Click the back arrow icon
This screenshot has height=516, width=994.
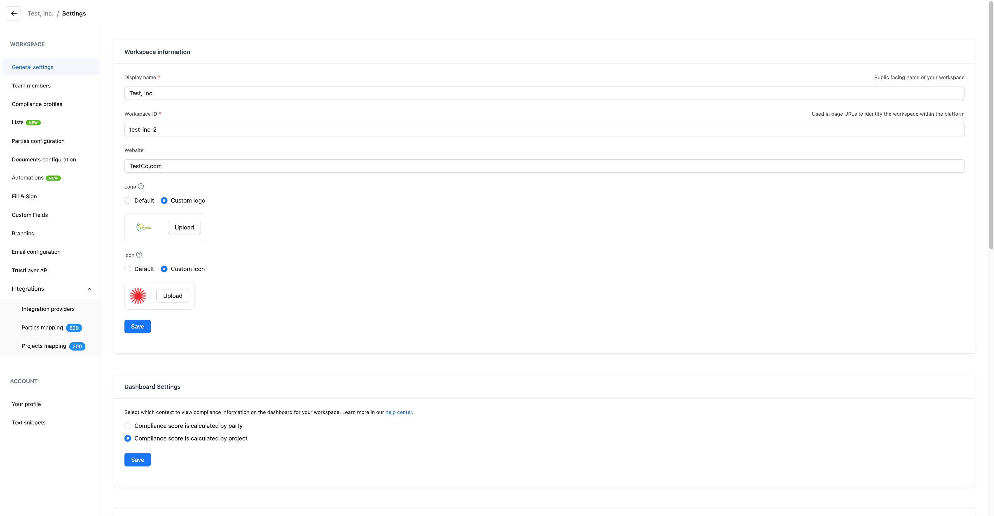click(x=14, y=13)
